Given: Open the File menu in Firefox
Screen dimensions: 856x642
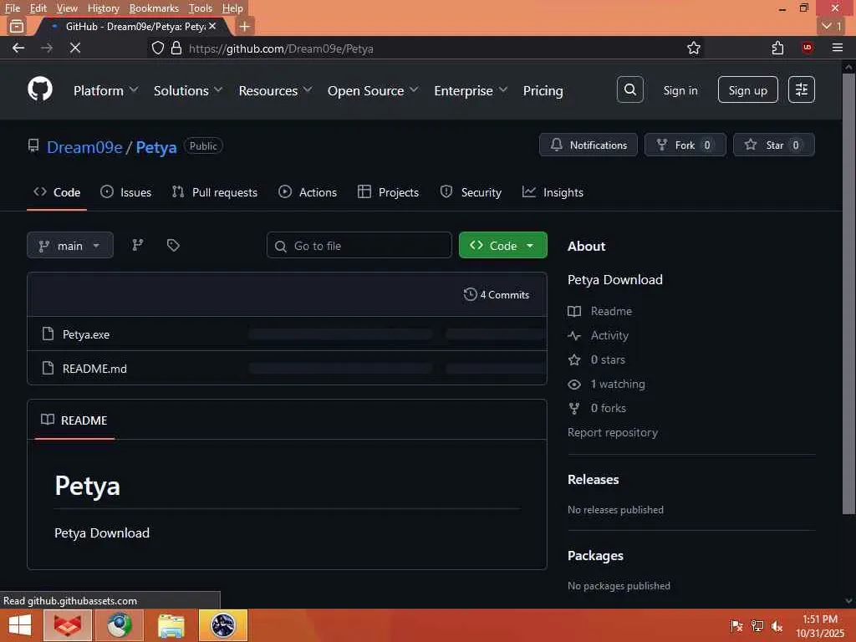Looking at the screenshot, I should 12,8.
